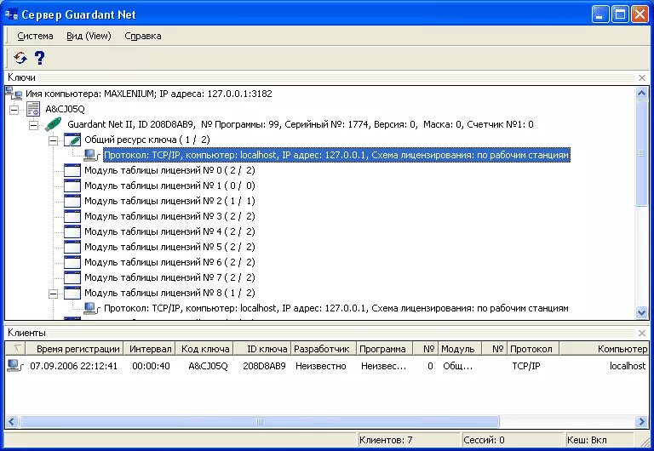Click the green Guardant Net II dongle icon
Screen dimensions: 654x451
53,124
